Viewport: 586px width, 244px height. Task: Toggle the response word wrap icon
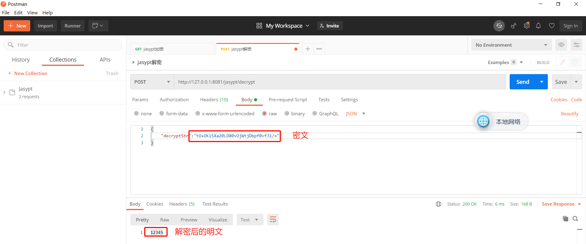tap(273, 220)
